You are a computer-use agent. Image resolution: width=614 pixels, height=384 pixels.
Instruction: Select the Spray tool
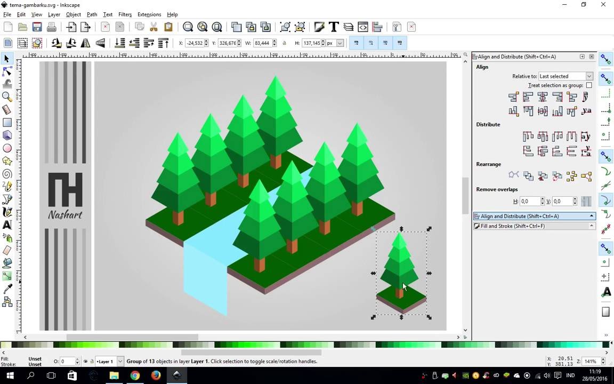coord(6,238)
